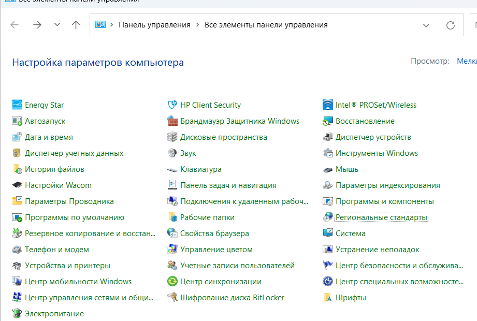Open Устранение неполадок link
The width and height of the screenshot is (477, 321).
(377, 250)
